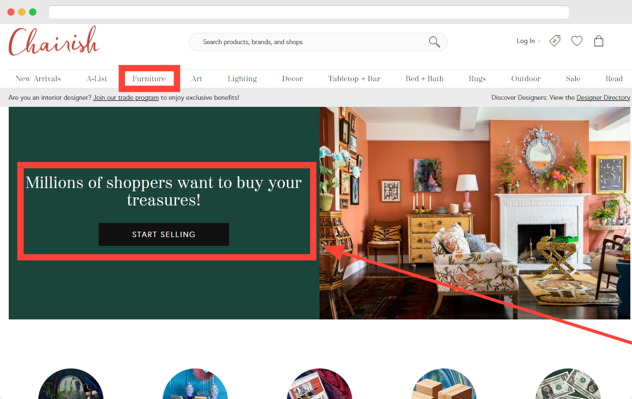Browse the Lighting section
The height and width of the screenshot is (399, 632).
point(242,78)
